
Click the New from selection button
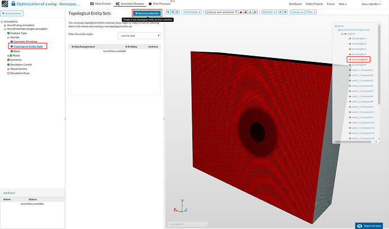pos(147,12)
